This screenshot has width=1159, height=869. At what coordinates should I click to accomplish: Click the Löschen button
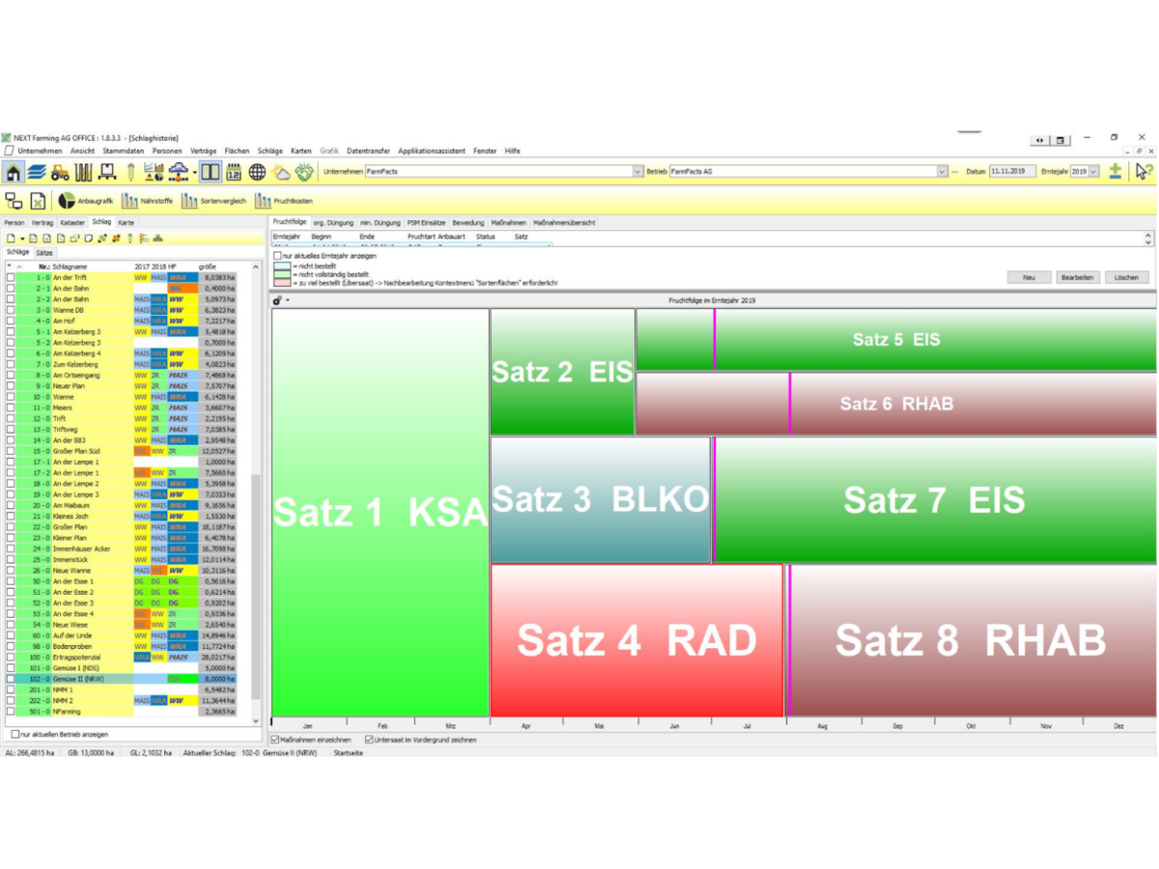click(x=1126, y=277)
